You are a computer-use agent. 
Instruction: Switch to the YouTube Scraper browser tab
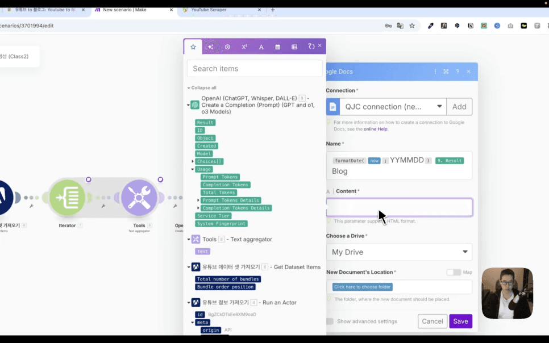[x=222, y=10]
